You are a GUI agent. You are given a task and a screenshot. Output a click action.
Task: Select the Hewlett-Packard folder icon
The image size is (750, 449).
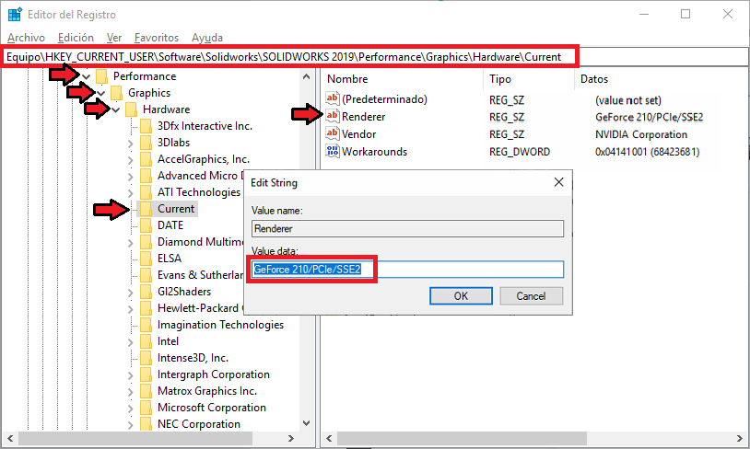(146, 308)
